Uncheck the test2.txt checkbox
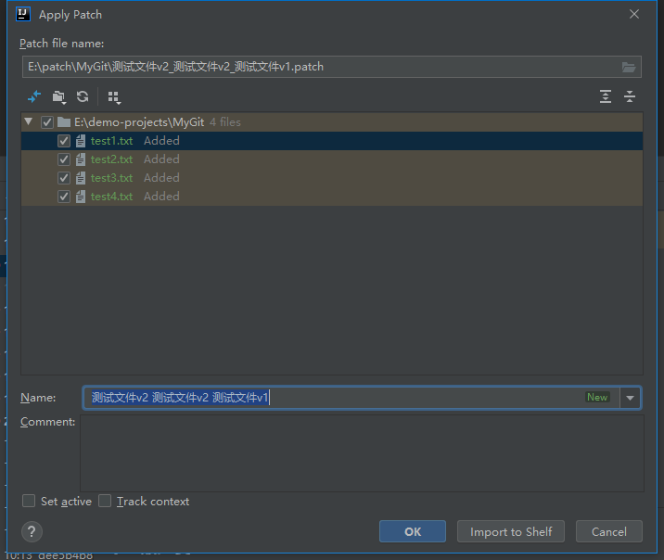664x560 pixels. pos(64,159)
